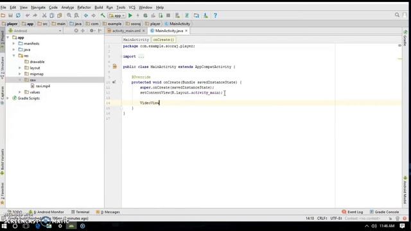Click the onCreate() breadcrumb

(x=164, y=40)
